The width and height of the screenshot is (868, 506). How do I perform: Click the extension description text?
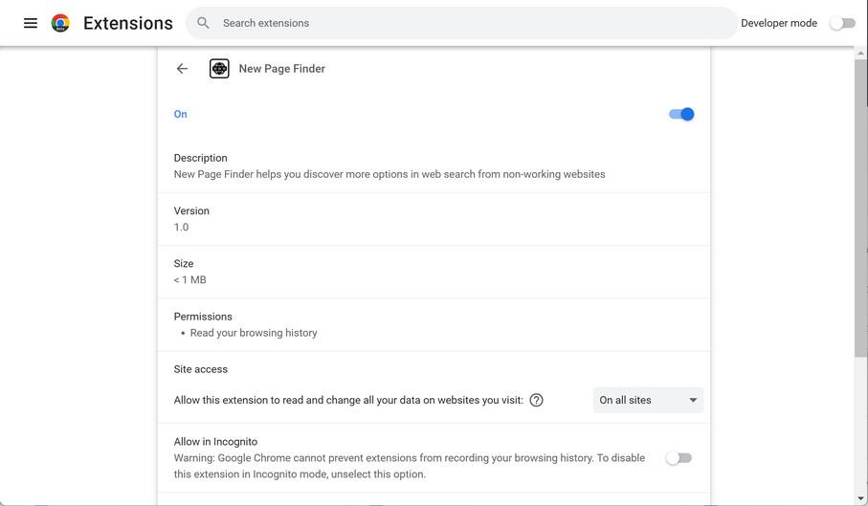[x=389, y=174]
